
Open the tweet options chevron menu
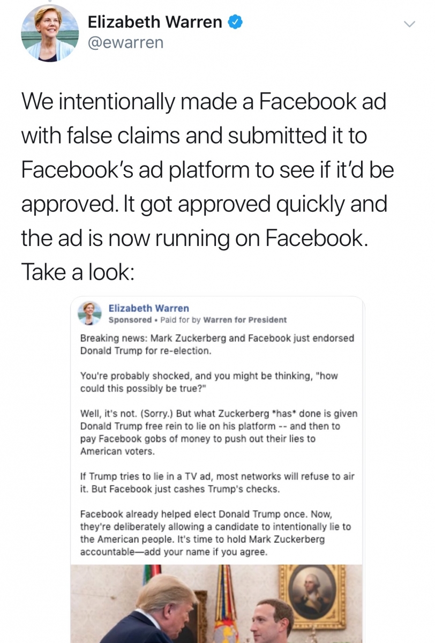[409, 25]
